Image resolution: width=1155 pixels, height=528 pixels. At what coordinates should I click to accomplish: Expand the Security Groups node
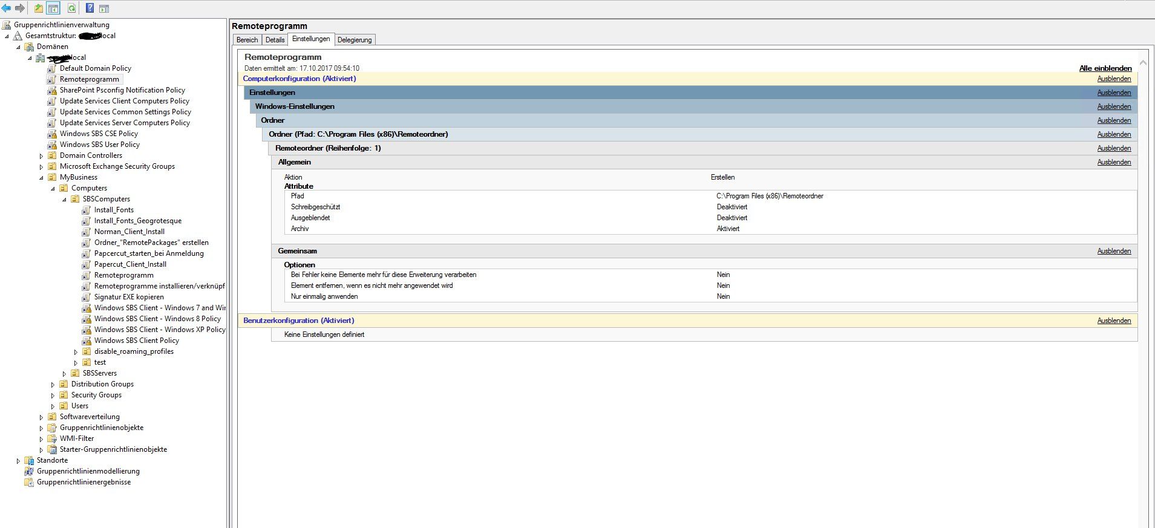pos(53,396)
